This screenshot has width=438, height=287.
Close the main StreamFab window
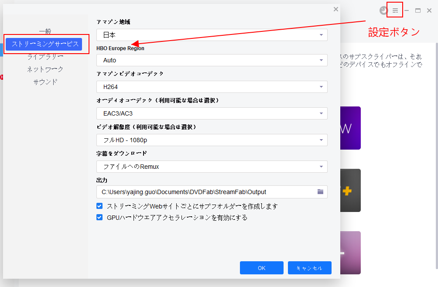pyautogui.click(x=429, y=10)
